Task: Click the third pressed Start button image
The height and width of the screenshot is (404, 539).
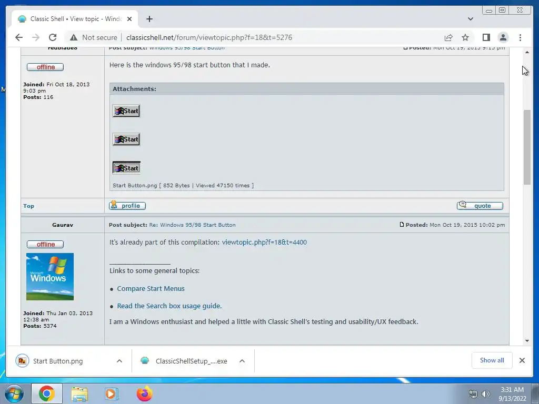Action: click(126, 168)
